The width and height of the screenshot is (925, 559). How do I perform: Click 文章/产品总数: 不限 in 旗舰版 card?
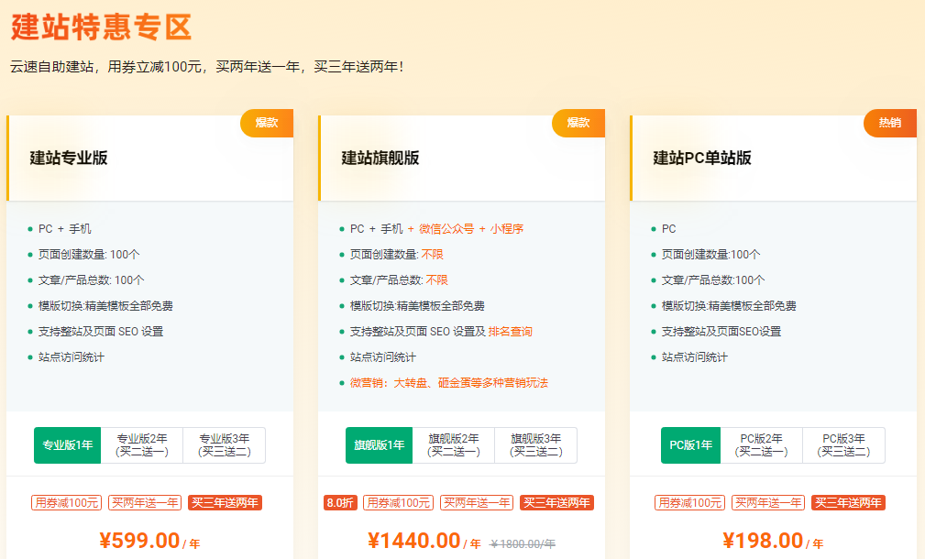coord(399,280)
